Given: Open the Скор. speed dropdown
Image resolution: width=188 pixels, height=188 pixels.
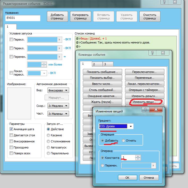Looking at the screenshot, I should tap(66, 106).
